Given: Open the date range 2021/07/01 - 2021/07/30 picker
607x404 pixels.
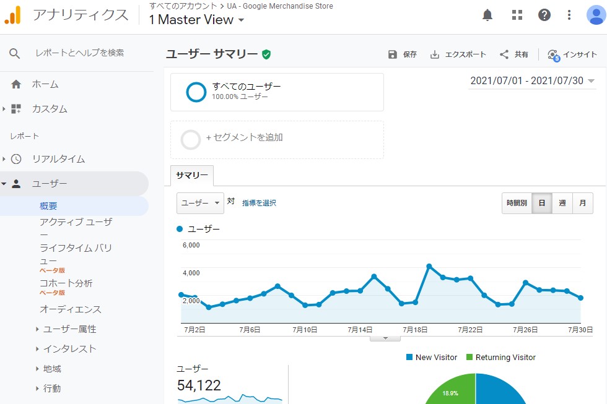Looking at the screenshot, I should coord(532,81).
